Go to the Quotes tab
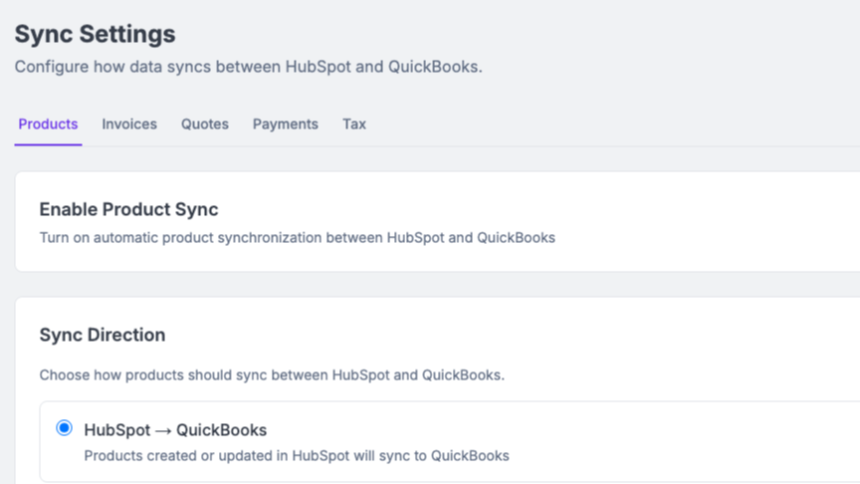 205,124
